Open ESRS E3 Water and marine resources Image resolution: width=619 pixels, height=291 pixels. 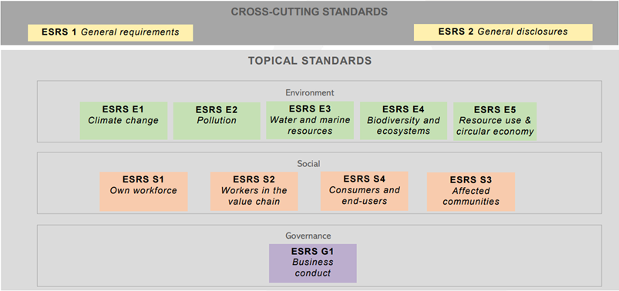pos(310,120)
